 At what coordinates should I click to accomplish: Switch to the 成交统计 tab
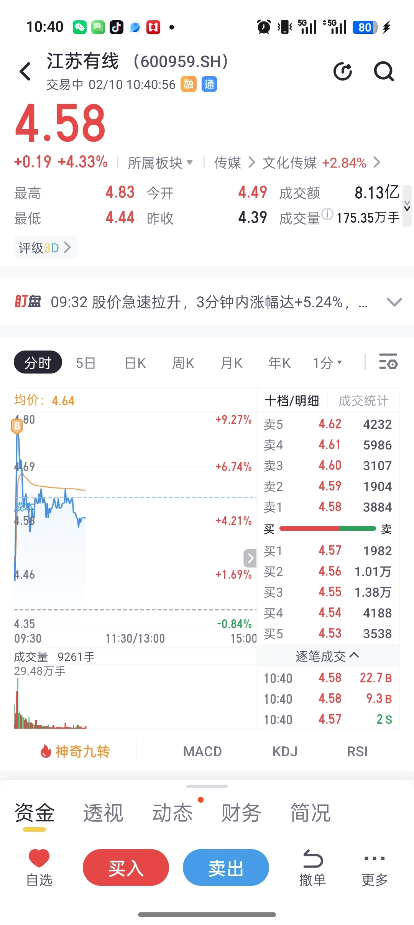point(363,401)
